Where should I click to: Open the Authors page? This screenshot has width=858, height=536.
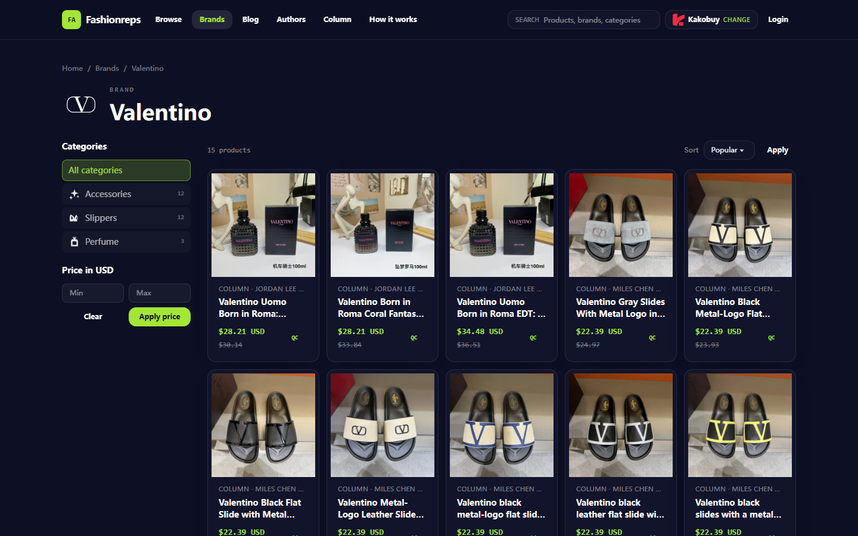click(x=291, y=20)
